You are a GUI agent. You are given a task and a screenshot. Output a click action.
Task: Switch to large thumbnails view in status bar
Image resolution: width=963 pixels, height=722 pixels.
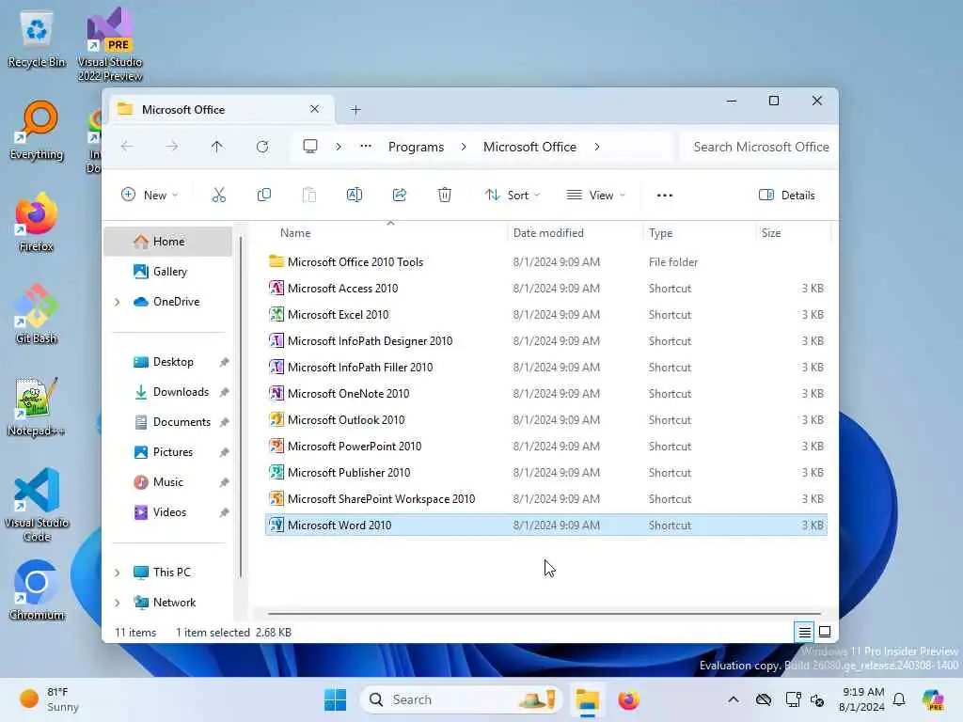825,632
